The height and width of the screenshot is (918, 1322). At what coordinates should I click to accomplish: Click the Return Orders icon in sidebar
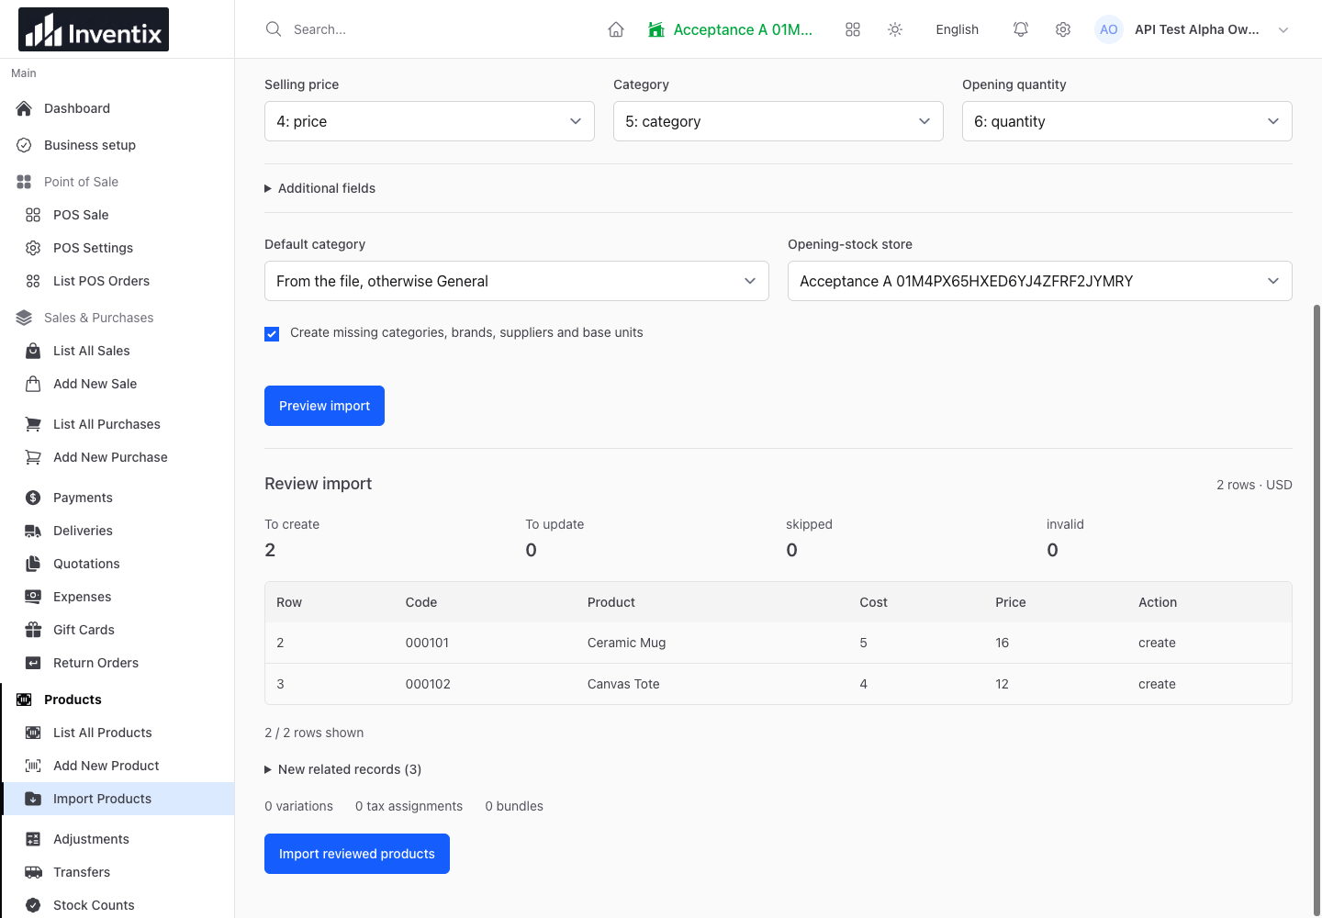point(33,663)
